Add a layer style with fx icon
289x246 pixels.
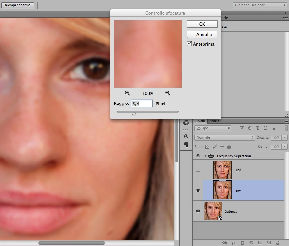[234, 243]
